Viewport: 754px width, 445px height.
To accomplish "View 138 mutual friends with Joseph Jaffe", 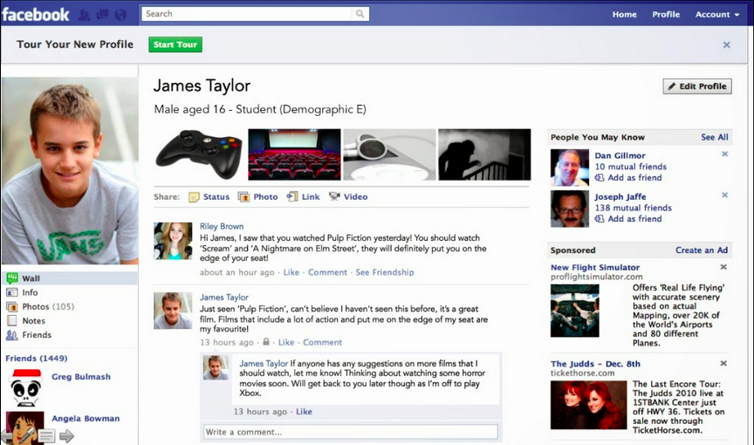I will pyautogui.click(x=634, y=208).
